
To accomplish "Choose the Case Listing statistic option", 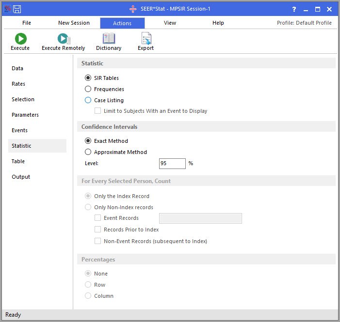I will tap(88, 100).
